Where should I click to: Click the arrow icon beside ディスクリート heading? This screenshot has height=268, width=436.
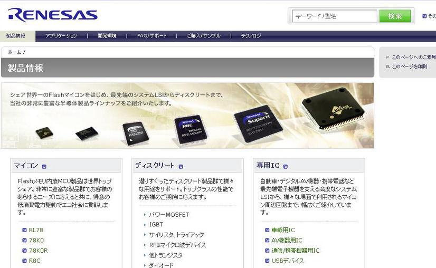181,167
